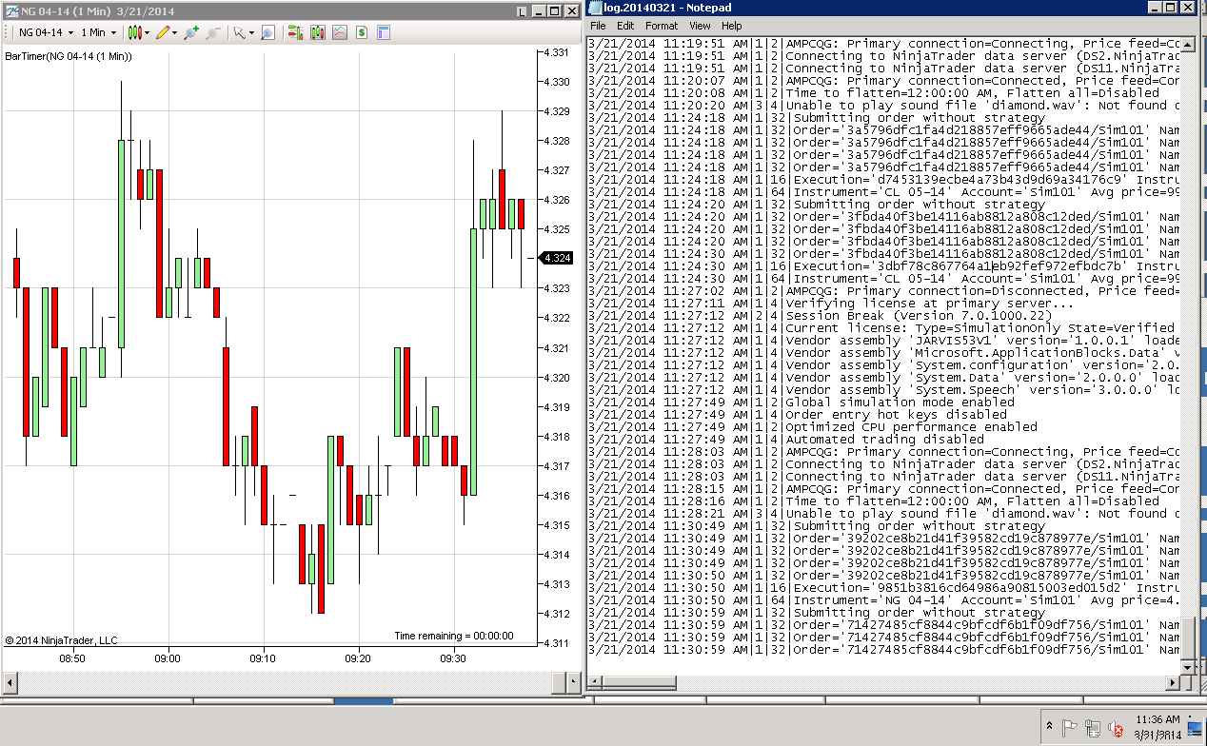Click the 09:00 time axis label
This screenshot has width=1207, height=746.
point(168,658)
